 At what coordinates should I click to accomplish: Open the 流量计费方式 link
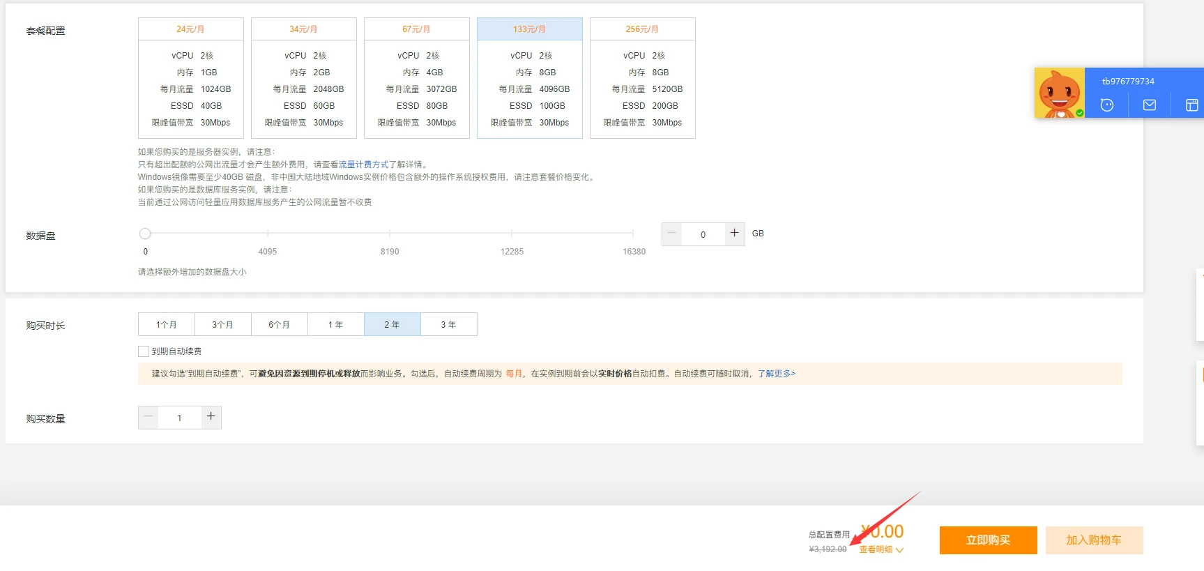[363, 165]
